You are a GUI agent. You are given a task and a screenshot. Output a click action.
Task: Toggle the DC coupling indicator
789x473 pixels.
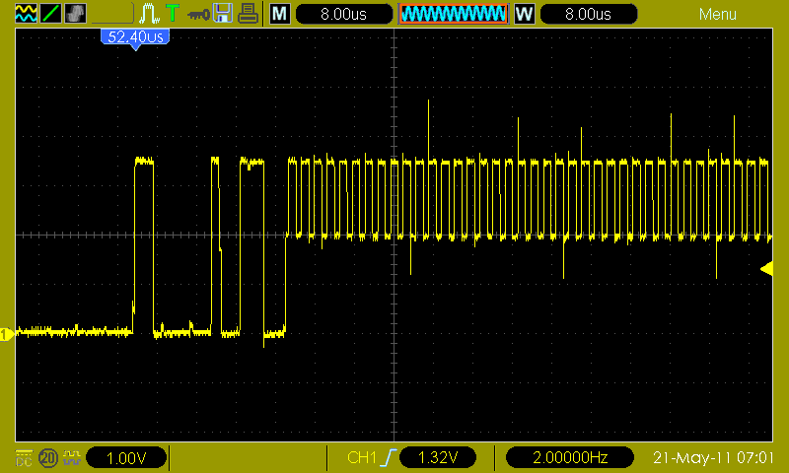tap(24, 458)
